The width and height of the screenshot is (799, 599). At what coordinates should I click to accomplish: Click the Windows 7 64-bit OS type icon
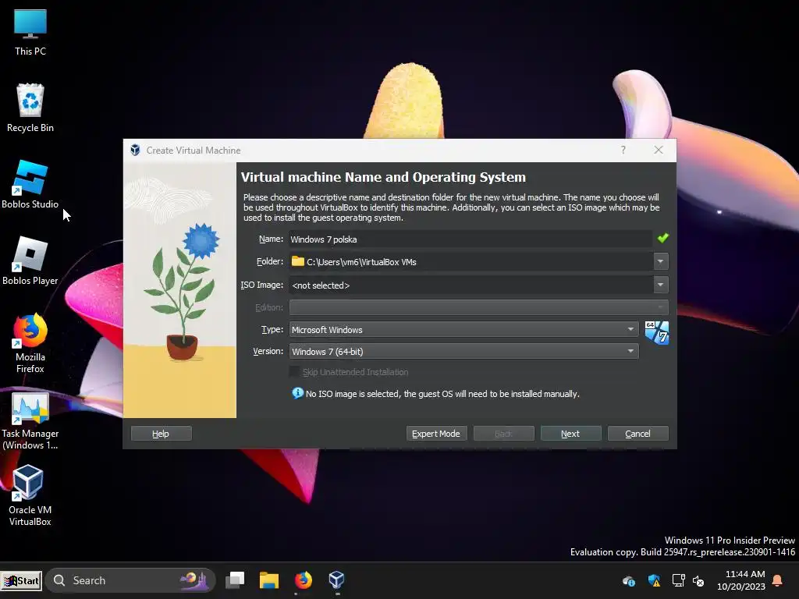(x=656, y=332)
